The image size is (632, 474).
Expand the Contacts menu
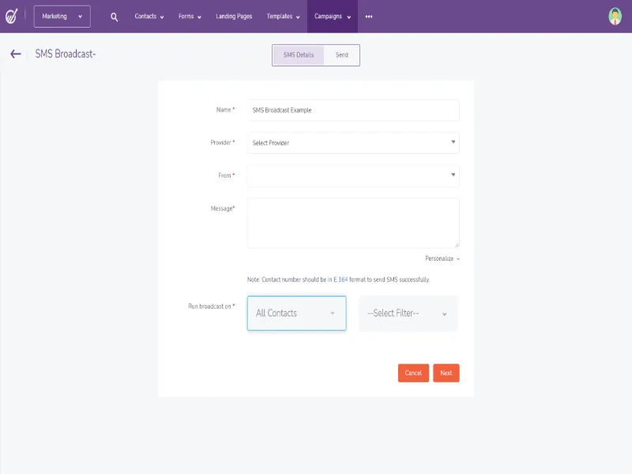[149, 17]
